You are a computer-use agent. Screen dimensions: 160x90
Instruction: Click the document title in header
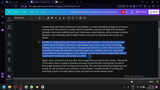click(94, 12)
